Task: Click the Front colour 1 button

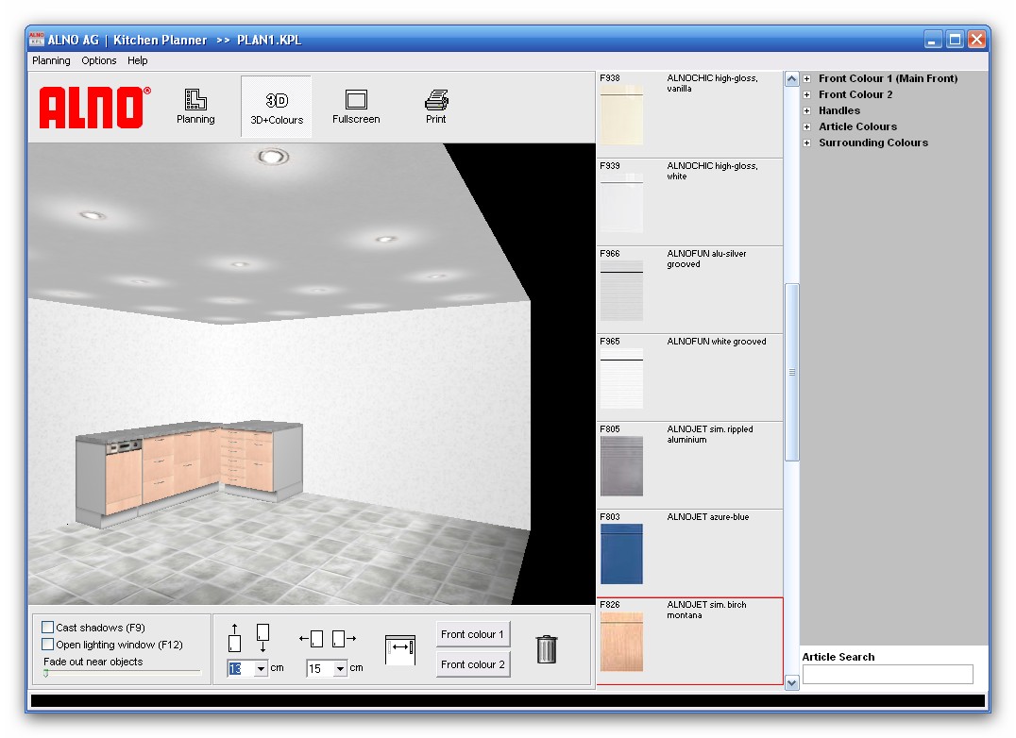Action: click(472, 634)
